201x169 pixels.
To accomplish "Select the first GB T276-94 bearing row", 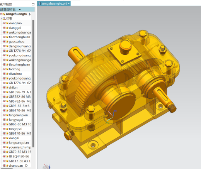I will point(20,51).
